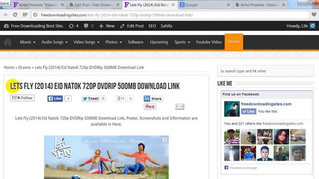Click freedownloadingsites.com link in Facebook widget
Viewport: 319px width, 179px height.
pos(266,104)
